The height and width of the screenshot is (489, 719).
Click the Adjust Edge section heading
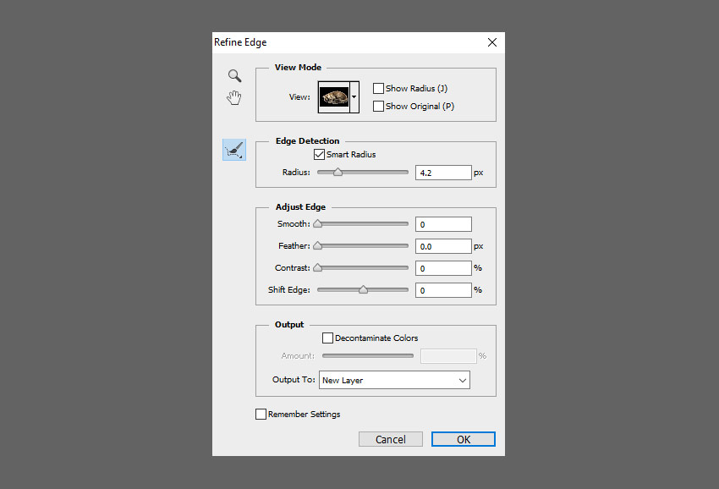[301, 207]
